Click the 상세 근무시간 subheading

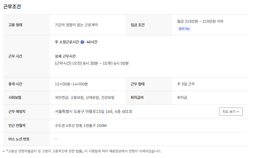click(x=65, y=56)
